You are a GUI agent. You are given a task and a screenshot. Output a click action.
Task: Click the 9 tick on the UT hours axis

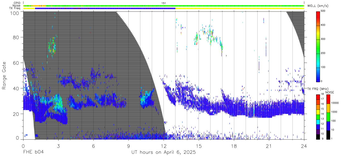click(x=128, y=146)
